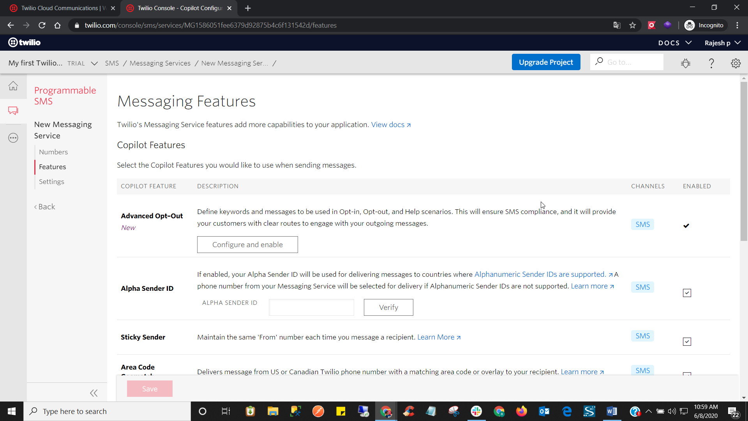The width and height of the screenshot is (748, 421).
Task: Click the Configure and enable button
Action: click(x=247, y=244)
